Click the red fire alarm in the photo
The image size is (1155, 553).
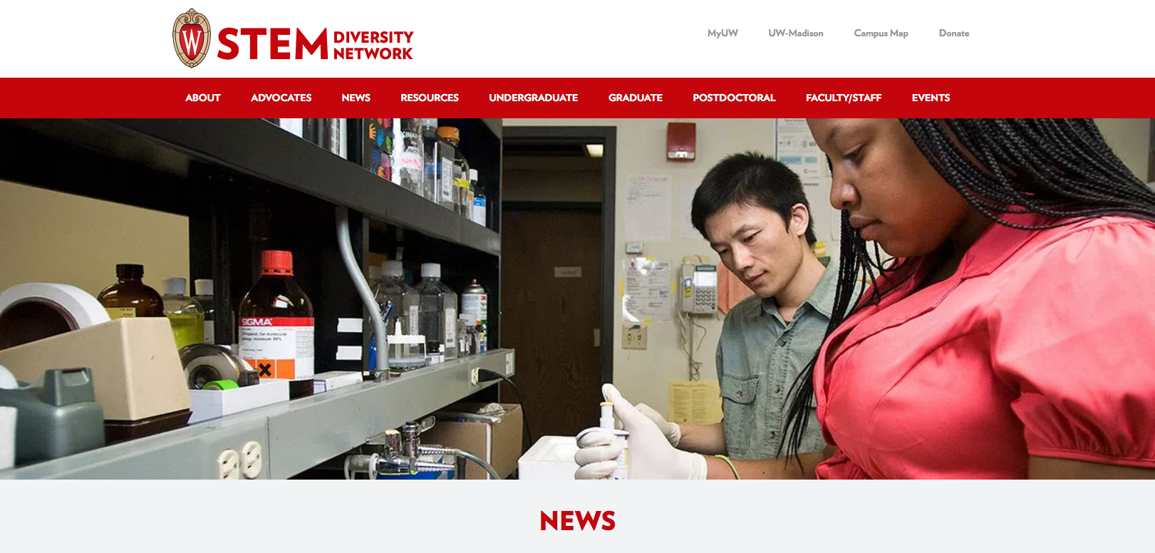(x=680, y=140)
